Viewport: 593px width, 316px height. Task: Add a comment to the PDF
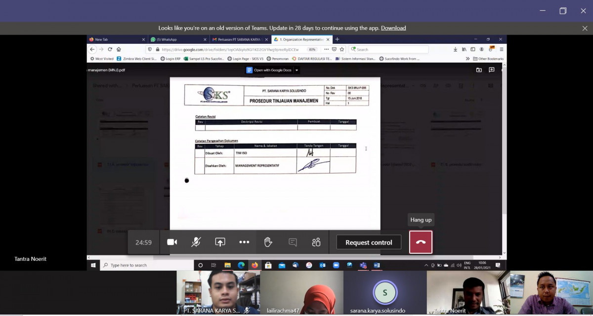[492, 70]
